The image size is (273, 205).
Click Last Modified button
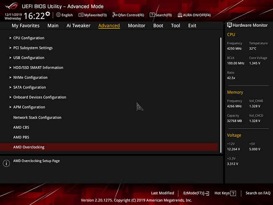click(x=163, y=193)
